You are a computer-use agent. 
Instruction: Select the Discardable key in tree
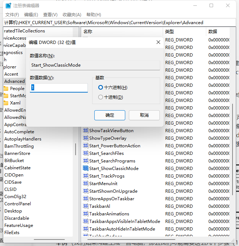(x=17, y=218)
